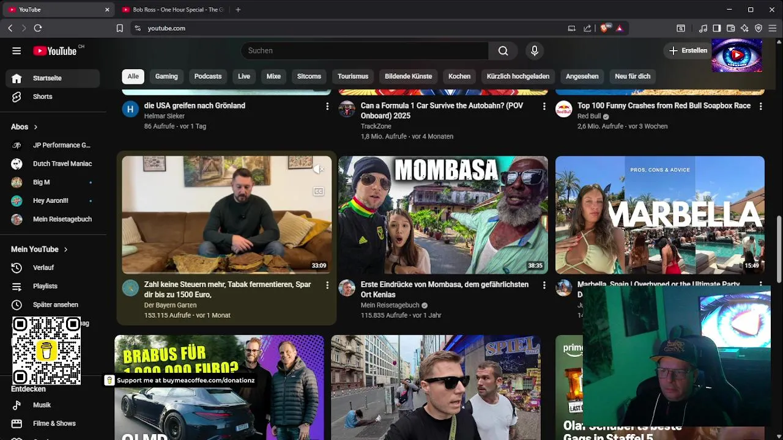
Task: Bookmark this page icon in address bar
Action: point(120,28)
